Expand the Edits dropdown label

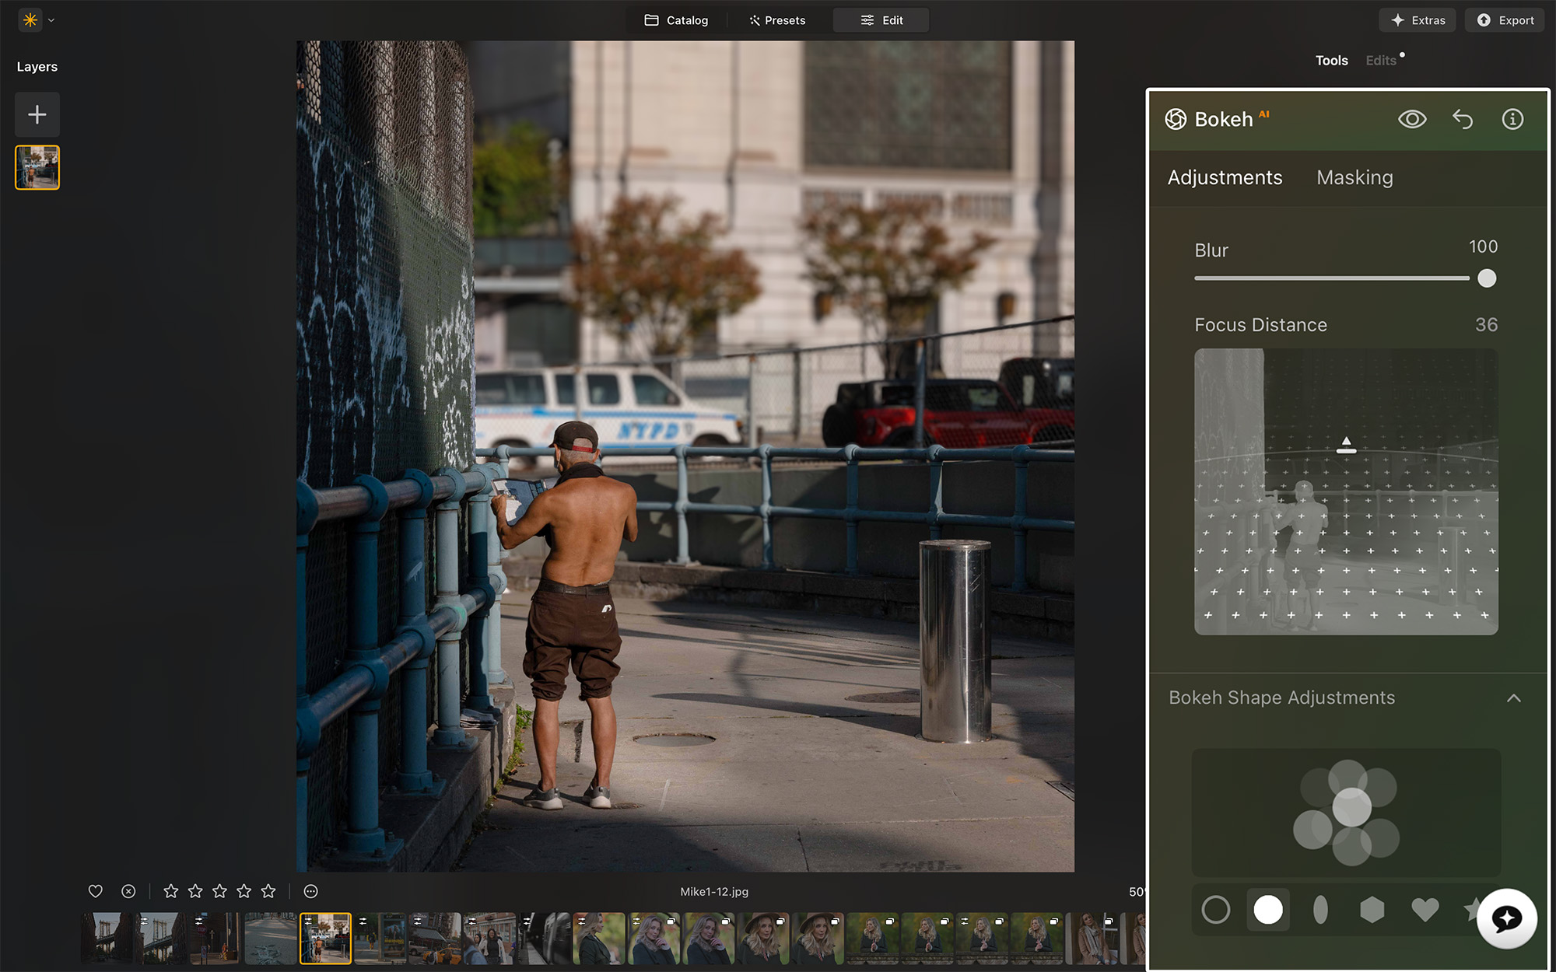[1382, 60]
